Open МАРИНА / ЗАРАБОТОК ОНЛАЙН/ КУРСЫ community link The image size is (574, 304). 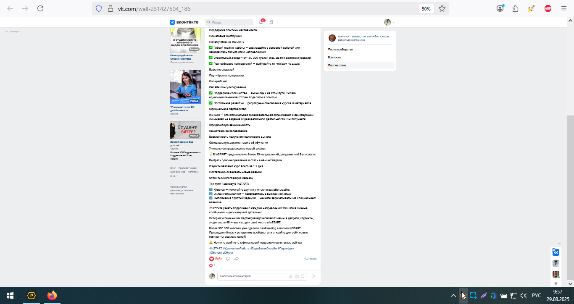pos(363,37)
